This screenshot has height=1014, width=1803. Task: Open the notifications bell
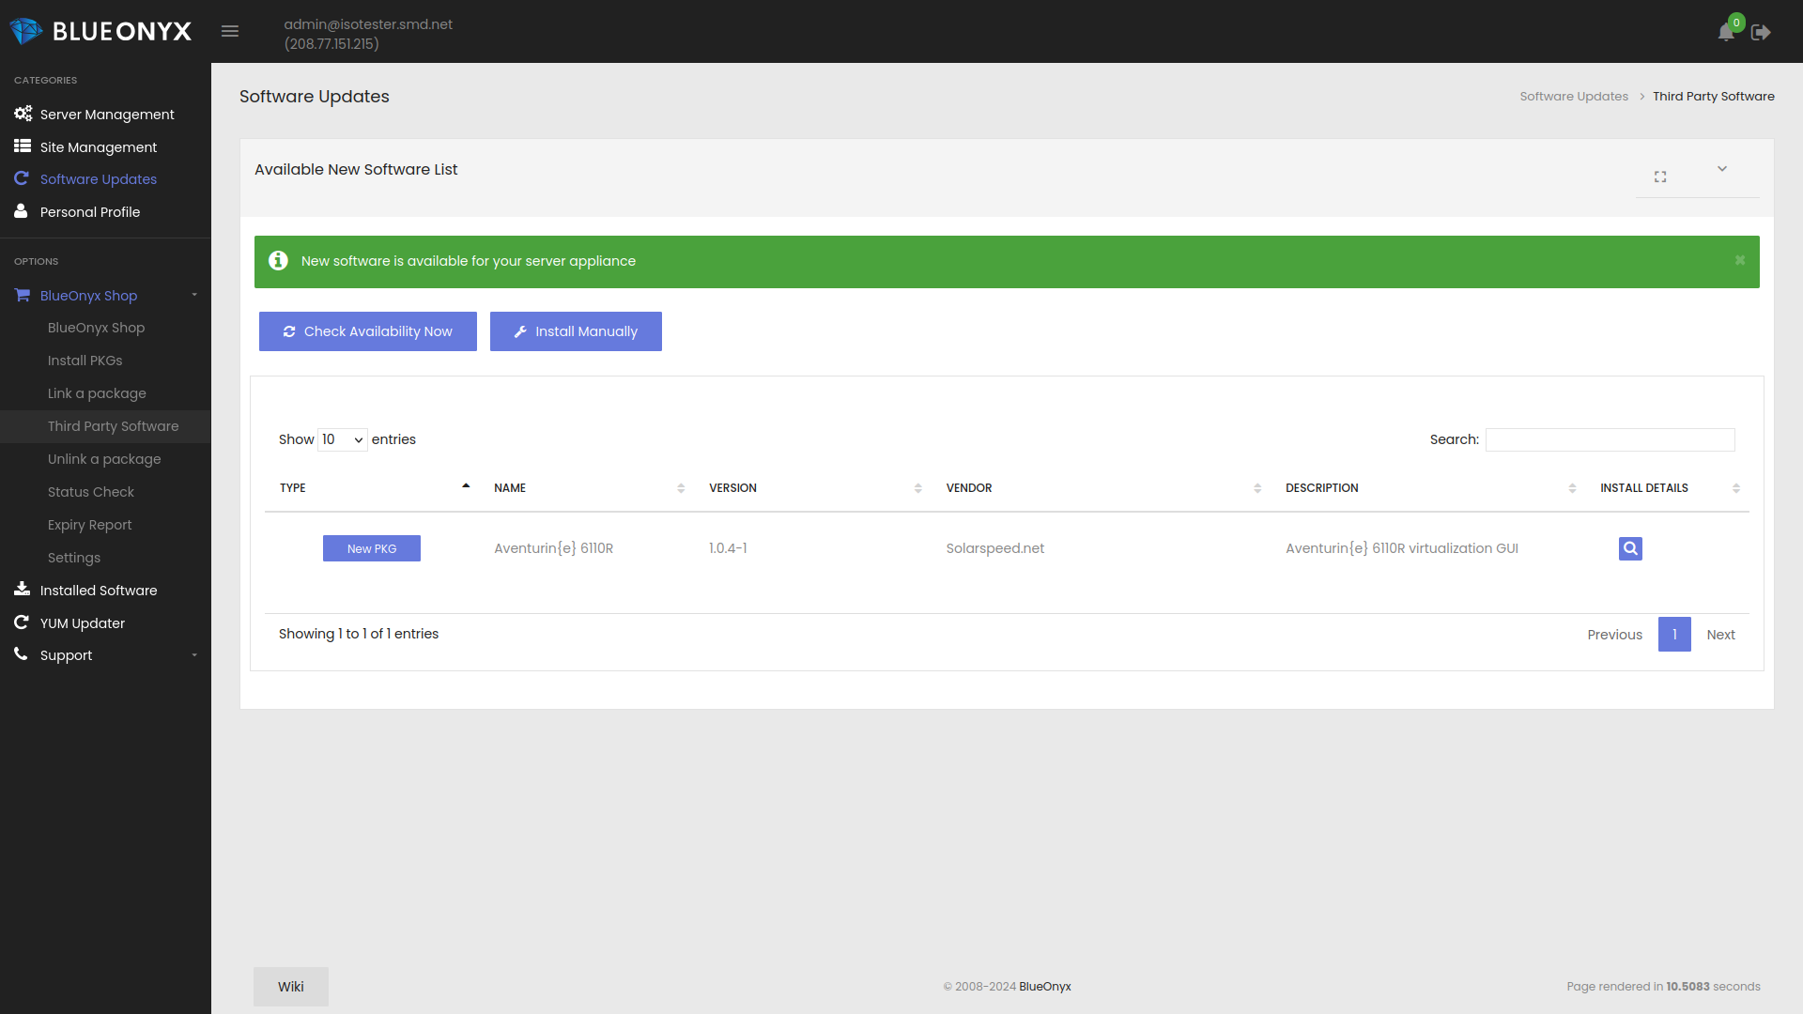point(1726,32)
